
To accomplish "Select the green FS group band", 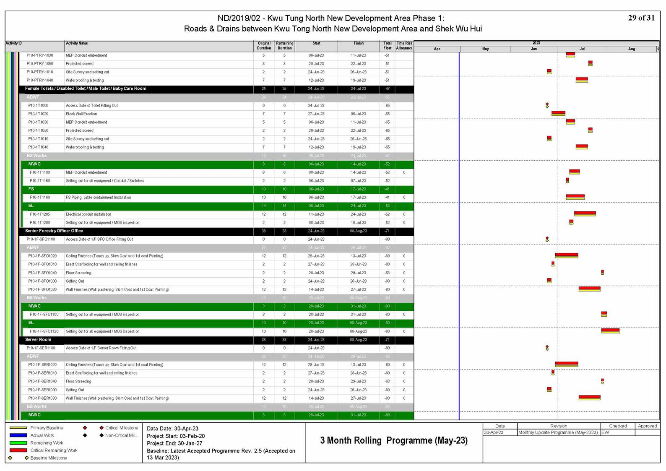I will pos(218,189).
